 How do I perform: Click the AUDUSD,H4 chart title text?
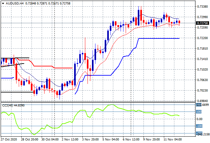pyautogui.click(x=15, y=3)
